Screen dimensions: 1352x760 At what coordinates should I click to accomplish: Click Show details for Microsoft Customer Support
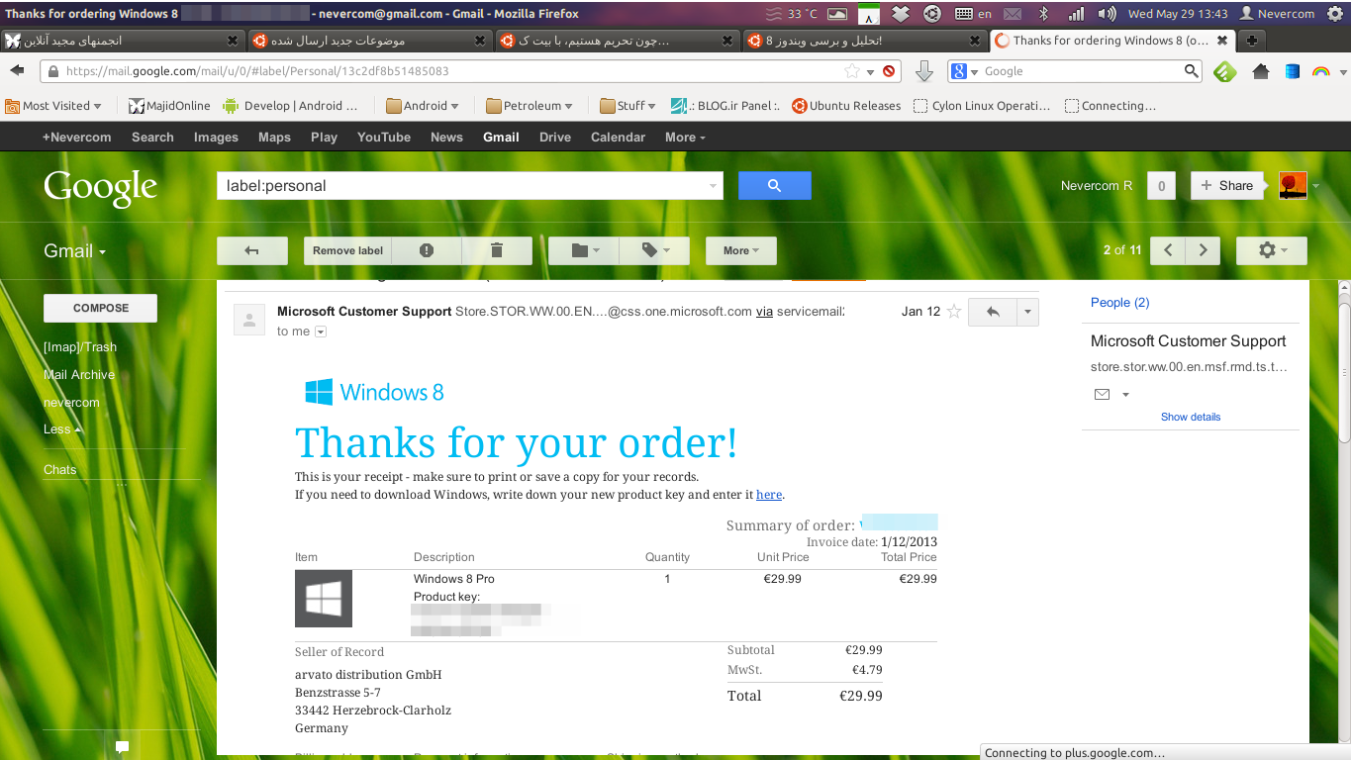point(1191,417)
